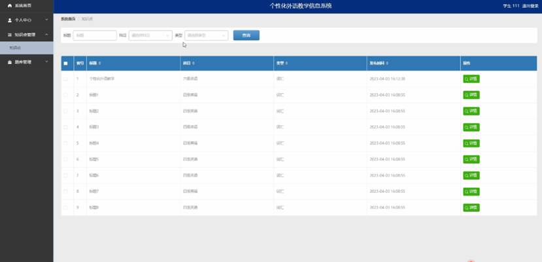Screen dimensions: 542x262
Task: Check the checkbox for row 6
Action: [65, 159]
